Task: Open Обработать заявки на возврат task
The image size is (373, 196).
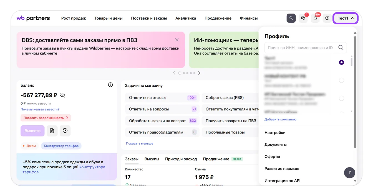Action: 162,121
